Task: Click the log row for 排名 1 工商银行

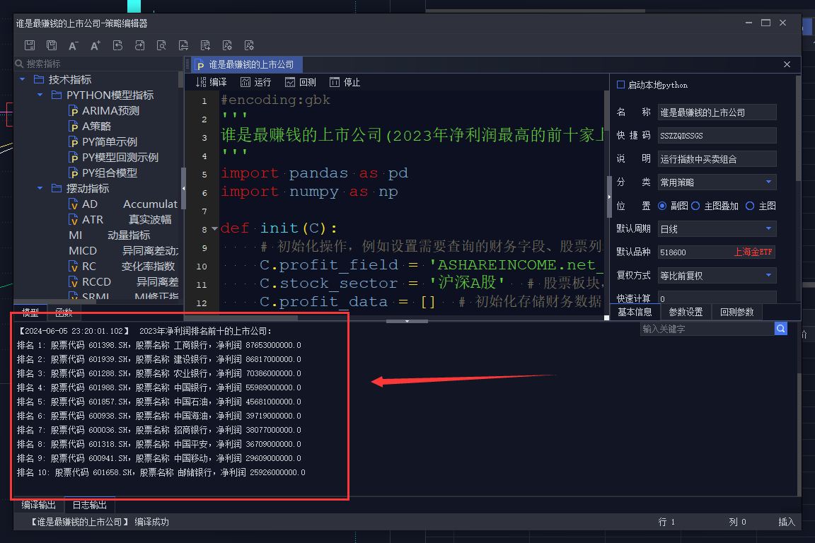Action: [x=159, y=345]
